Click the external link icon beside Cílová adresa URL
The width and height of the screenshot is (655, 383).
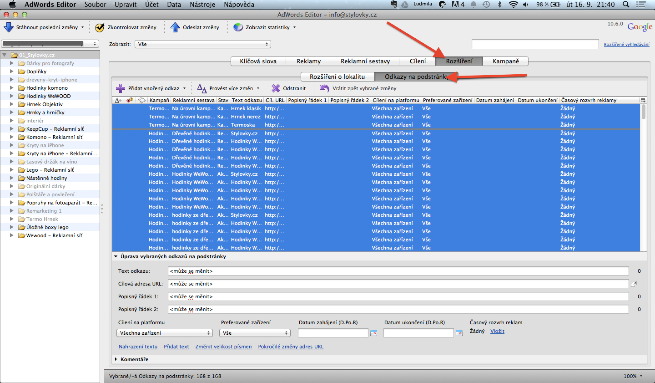point(634,284)
